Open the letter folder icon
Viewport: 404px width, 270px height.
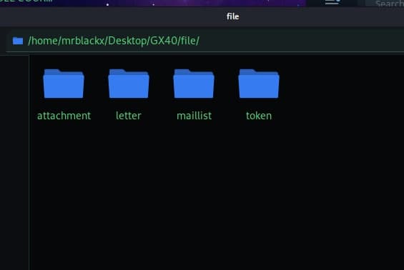[129, 84]
